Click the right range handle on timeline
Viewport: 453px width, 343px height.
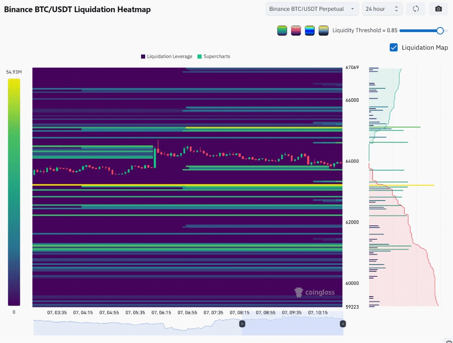pos(343,324)
